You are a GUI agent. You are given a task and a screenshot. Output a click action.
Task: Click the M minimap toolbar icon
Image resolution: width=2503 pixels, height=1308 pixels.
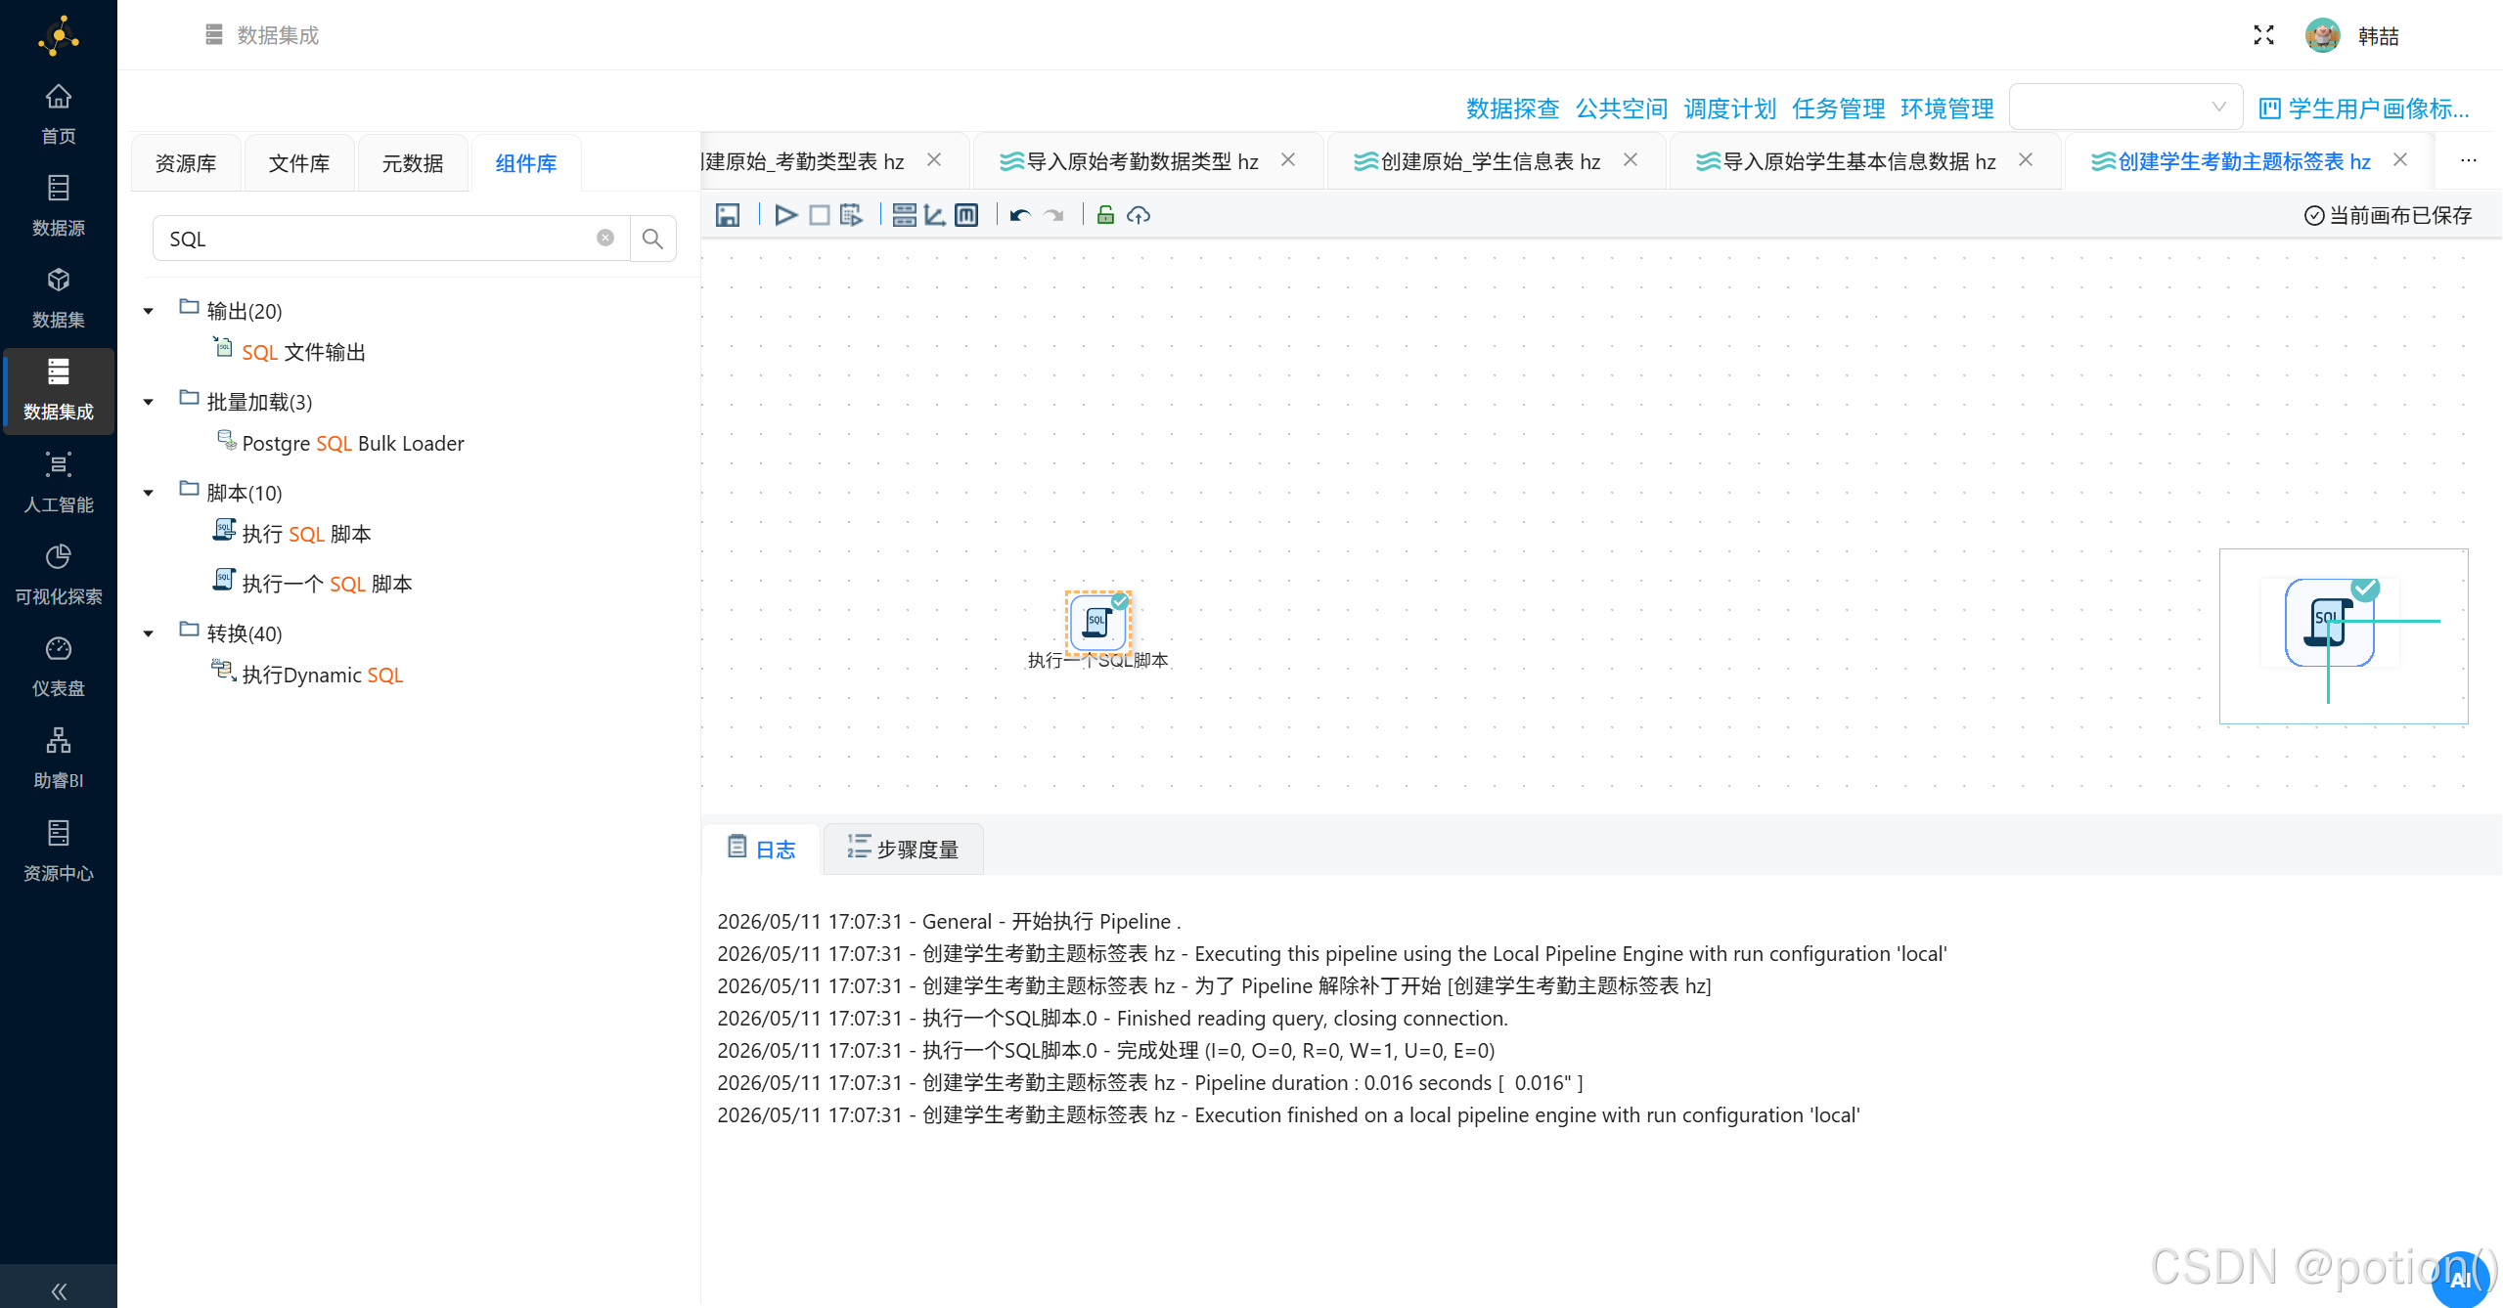click(x=966, y=215)
